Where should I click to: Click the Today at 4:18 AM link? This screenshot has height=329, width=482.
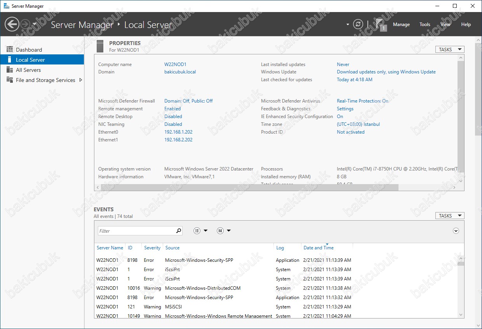355,80
